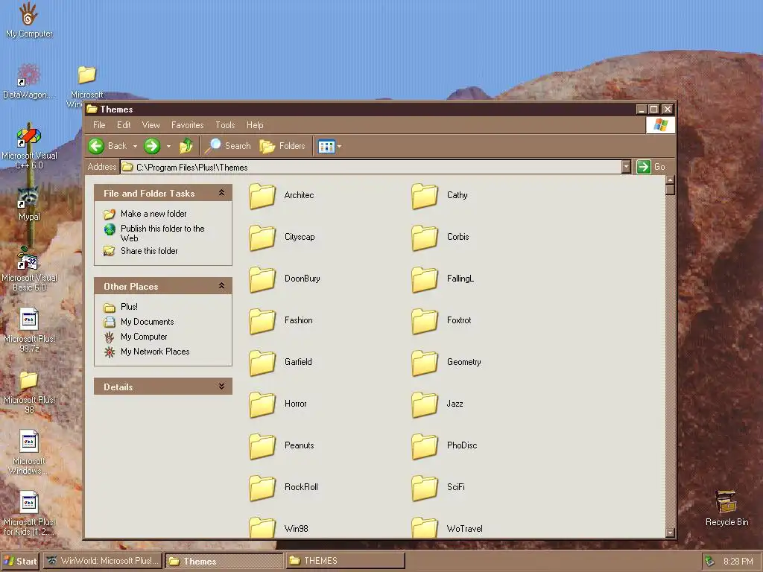Viewport: 763px width, 572px height.
Task: Select the DataWagon desktop shortcut
Action: (x=29, y=81)
